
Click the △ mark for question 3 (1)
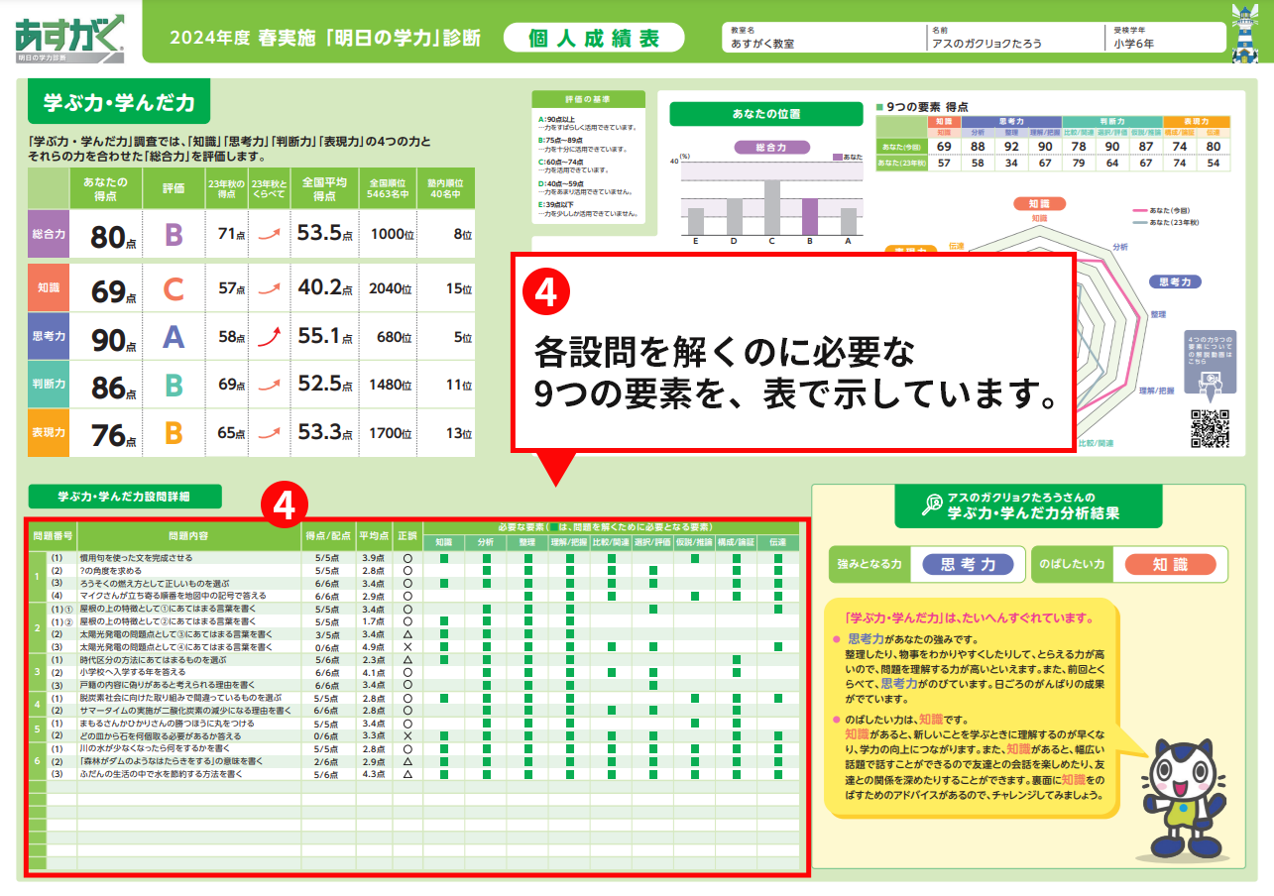tap(406, 659)
